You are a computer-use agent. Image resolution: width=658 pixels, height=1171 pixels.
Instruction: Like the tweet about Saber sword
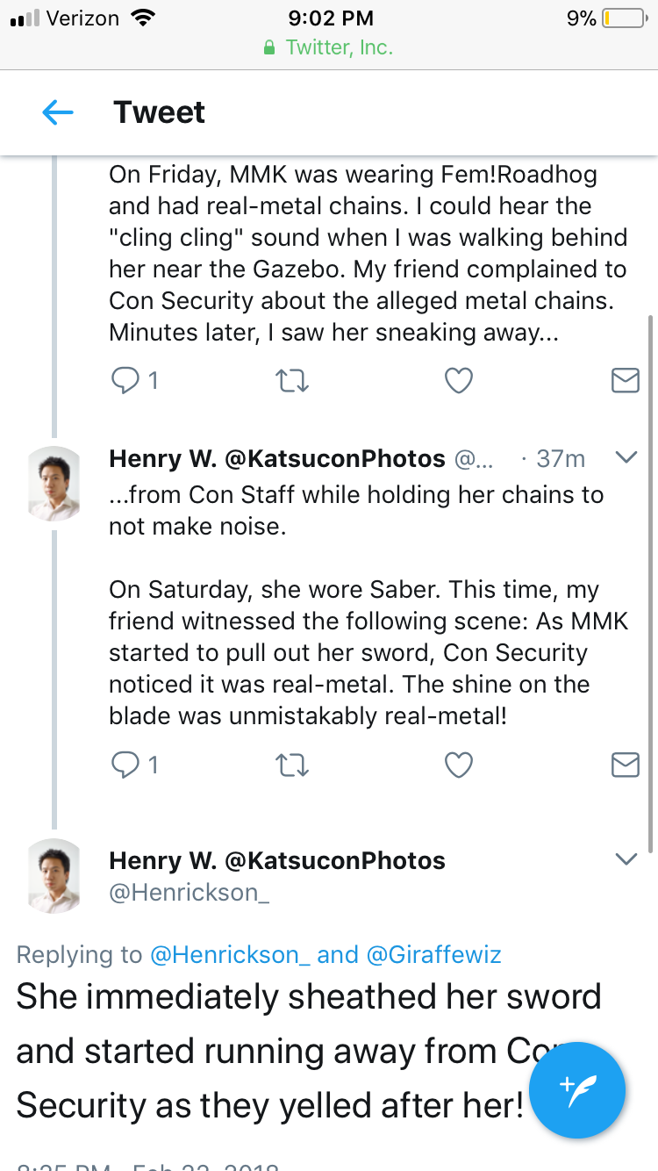click(x=459, y=765)
